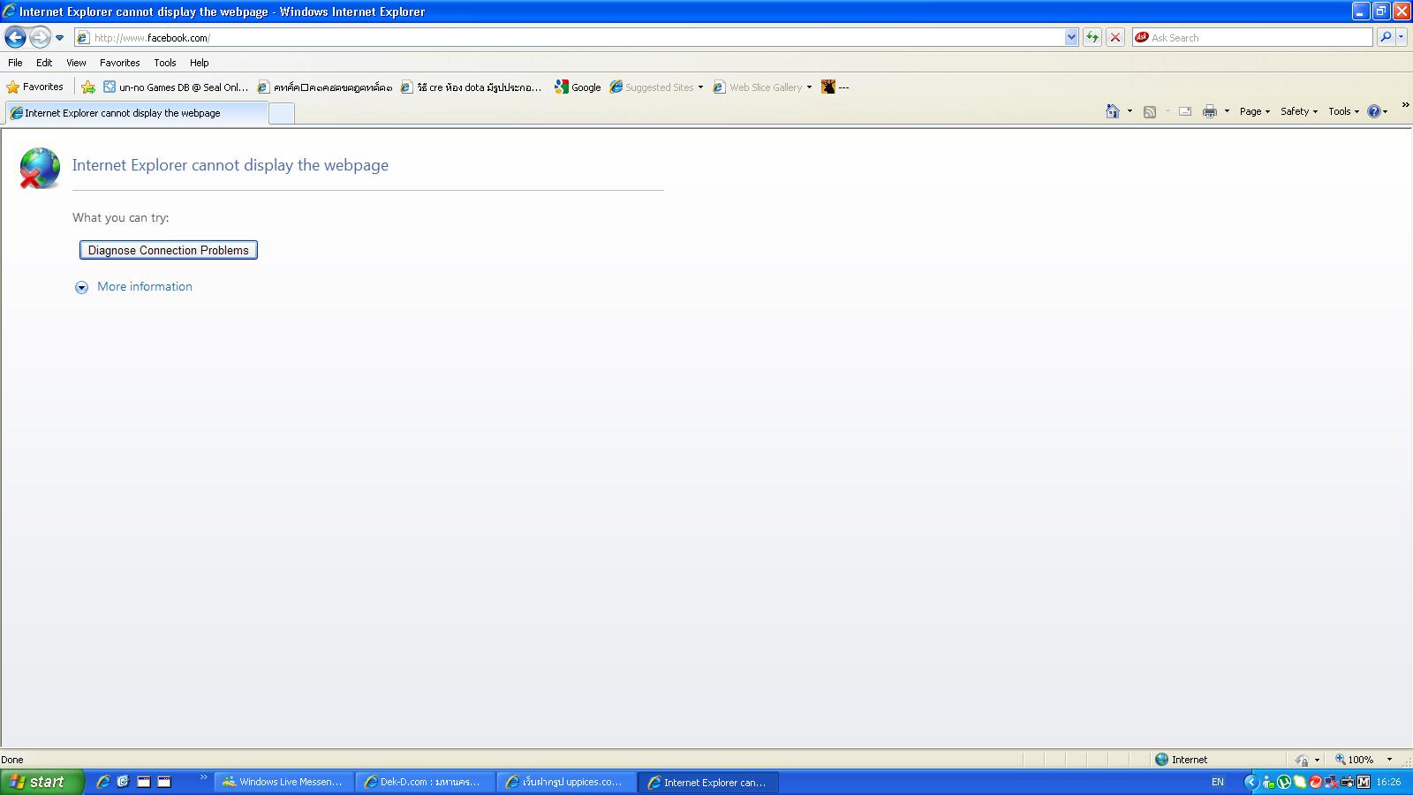Click the Windows start button

coord(42,782)
